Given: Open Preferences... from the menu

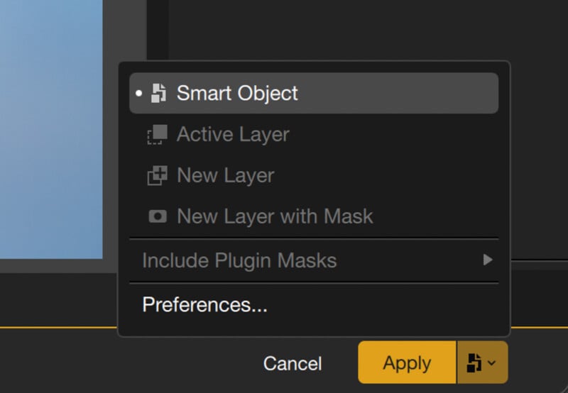Looking at the screenshot, I should [204, 304].
